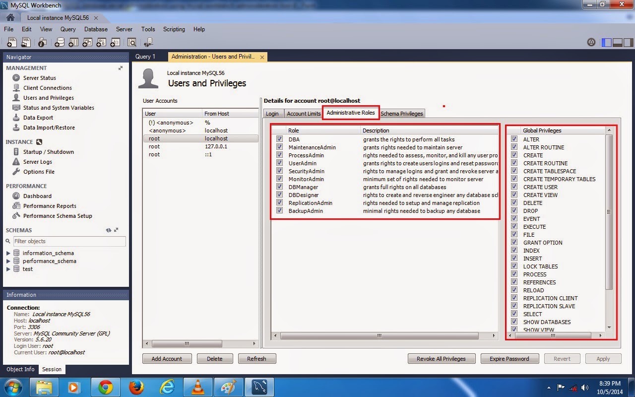Click the Filter objects search field
635x397 pixels.
coord(69,241)
